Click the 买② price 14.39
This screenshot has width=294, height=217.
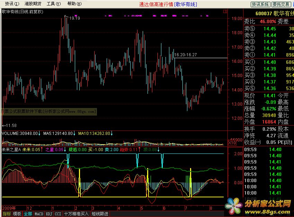click(x=270, y=69)
